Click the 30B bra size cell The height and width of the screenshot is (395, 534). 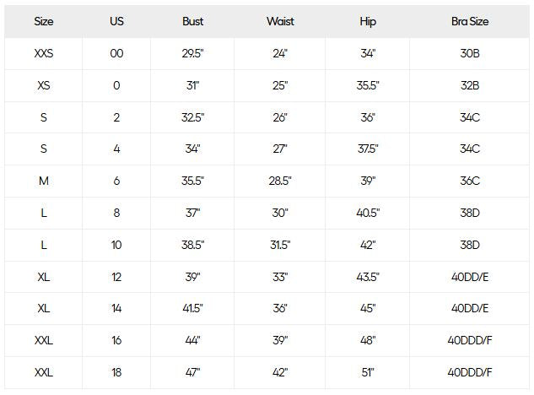470,53
